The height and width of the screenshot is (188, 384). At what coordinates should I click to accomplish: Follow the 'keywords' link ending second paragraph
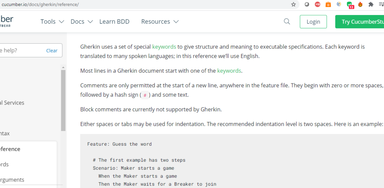[x=229, y=71]
